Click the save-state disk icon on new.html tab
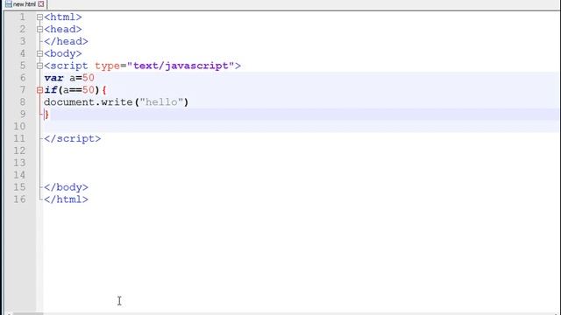This screenshot has width=561, height=315. tap(8, 4)
